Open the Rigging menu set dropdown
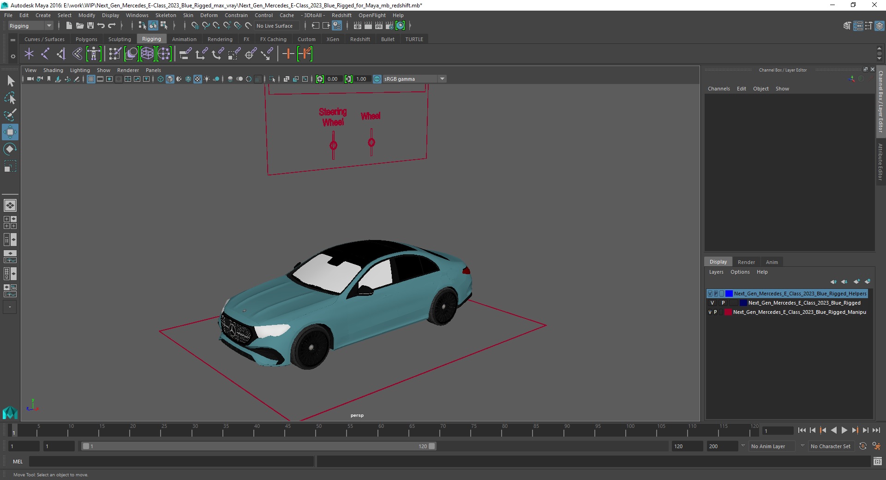 point(30,26)
